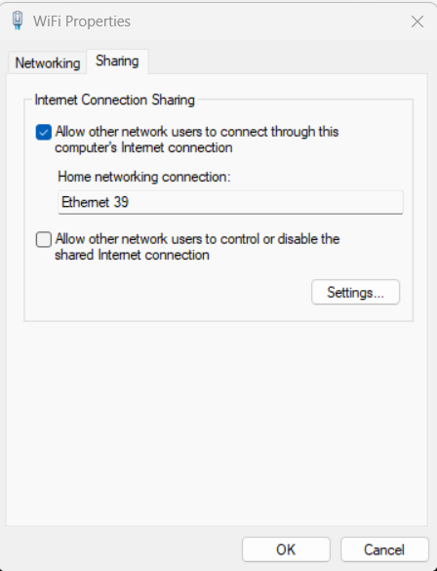Switch to the Networking tab
This screenshot has height=571, width=437.
47,63
